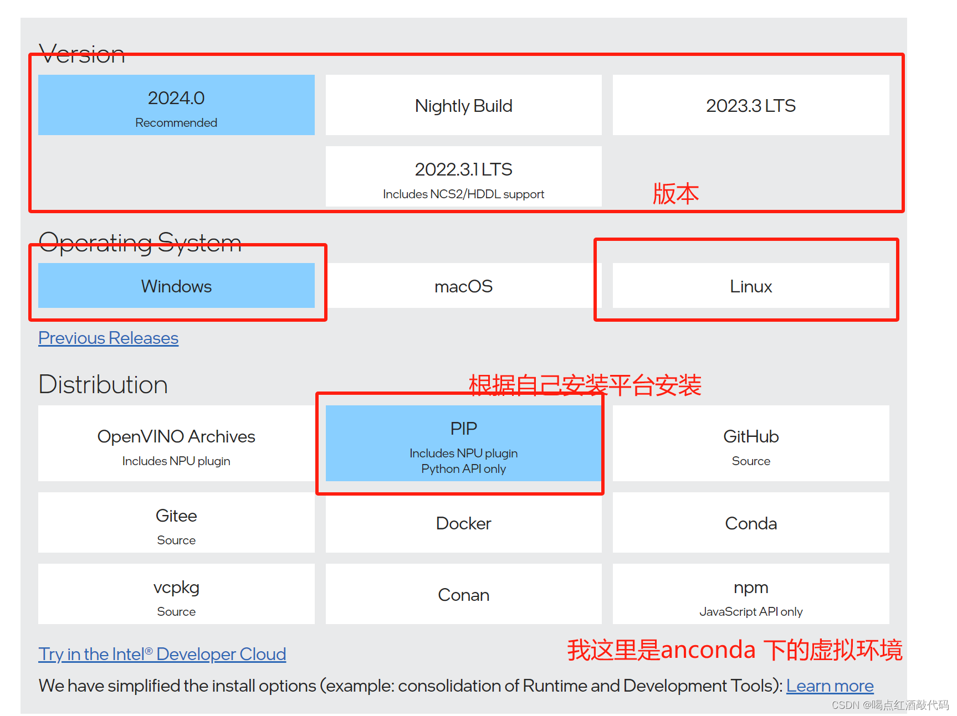Image resolution: width=957 pixels, height=716 pixels.
Task: Select the vcpkg Source distribution
Action: pos(176,594)
